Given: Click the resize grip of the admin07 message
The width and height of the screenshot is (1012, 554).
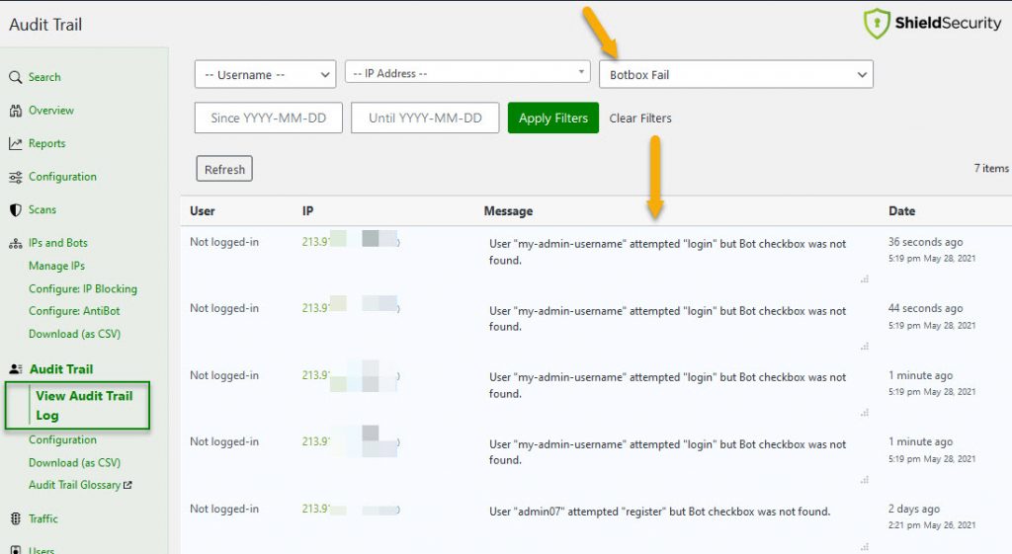Looking at the screenshot, I should click(864, 547).
